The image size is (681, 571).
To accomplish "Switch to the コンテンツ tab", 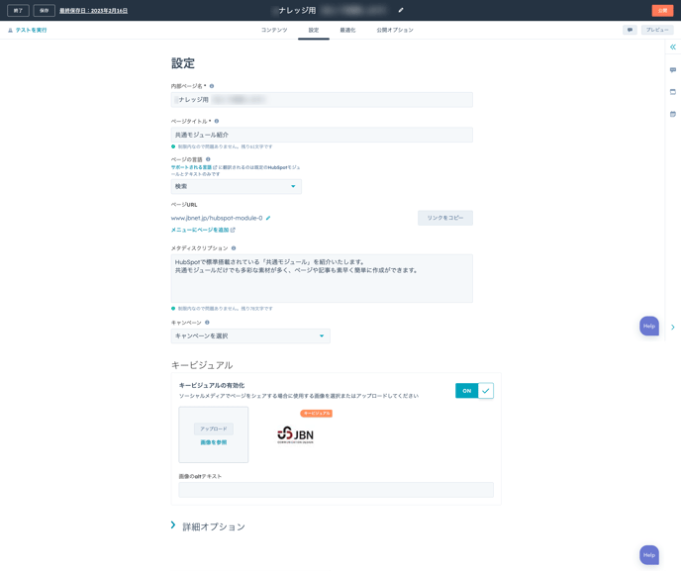I will point(274,30).
